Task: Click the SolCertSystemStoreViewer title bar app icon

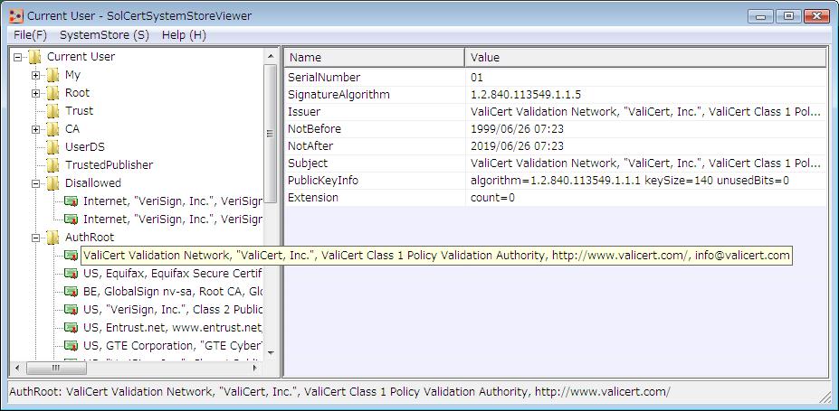Action: 16,16
